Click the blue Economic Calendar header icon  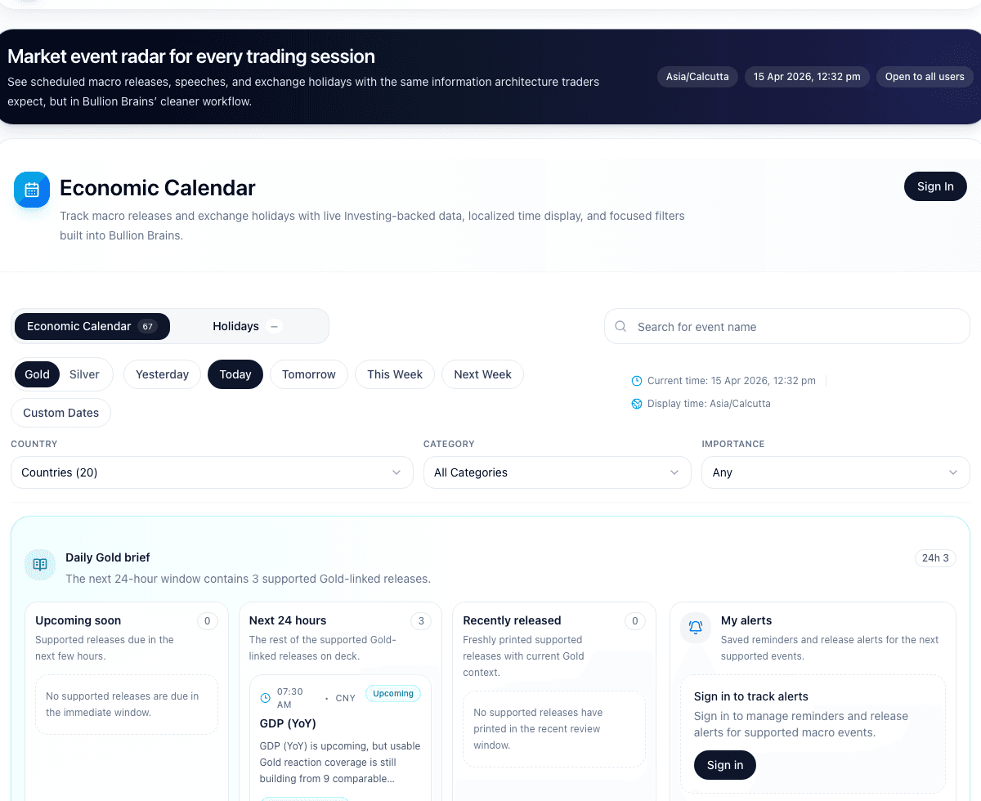point(31,190)
